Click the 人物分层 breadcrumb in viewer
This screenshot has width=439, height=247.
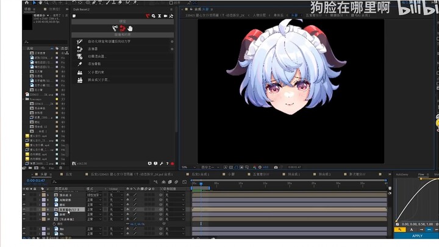(259, 15)
